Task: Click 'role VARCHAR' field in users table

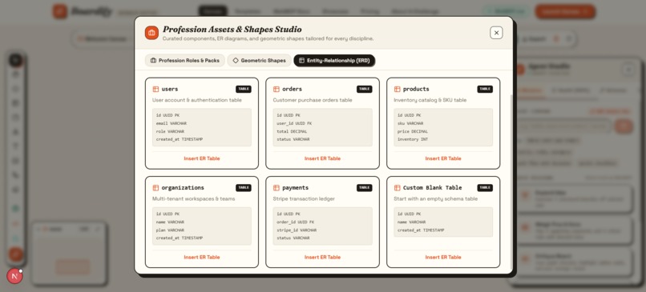Action: 170,132
